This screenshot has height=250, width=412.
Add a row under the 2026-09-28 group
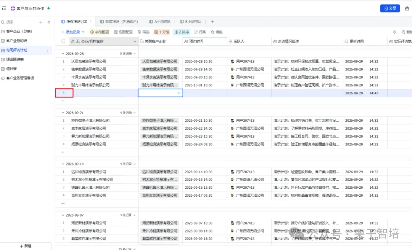click(63, 101)
